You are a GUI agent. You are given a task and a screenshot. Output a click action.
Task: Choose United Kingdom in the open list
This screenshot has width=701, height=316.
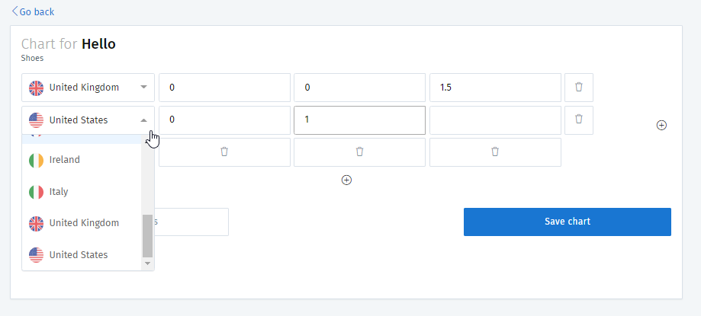tap(82, 223)
